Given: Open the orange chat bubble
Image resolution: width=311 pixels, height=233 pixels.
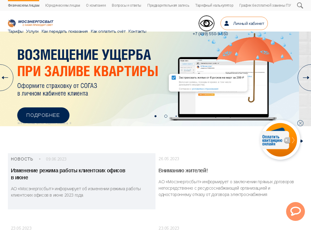Looking at the screenshot, I should tap(295, 211).
